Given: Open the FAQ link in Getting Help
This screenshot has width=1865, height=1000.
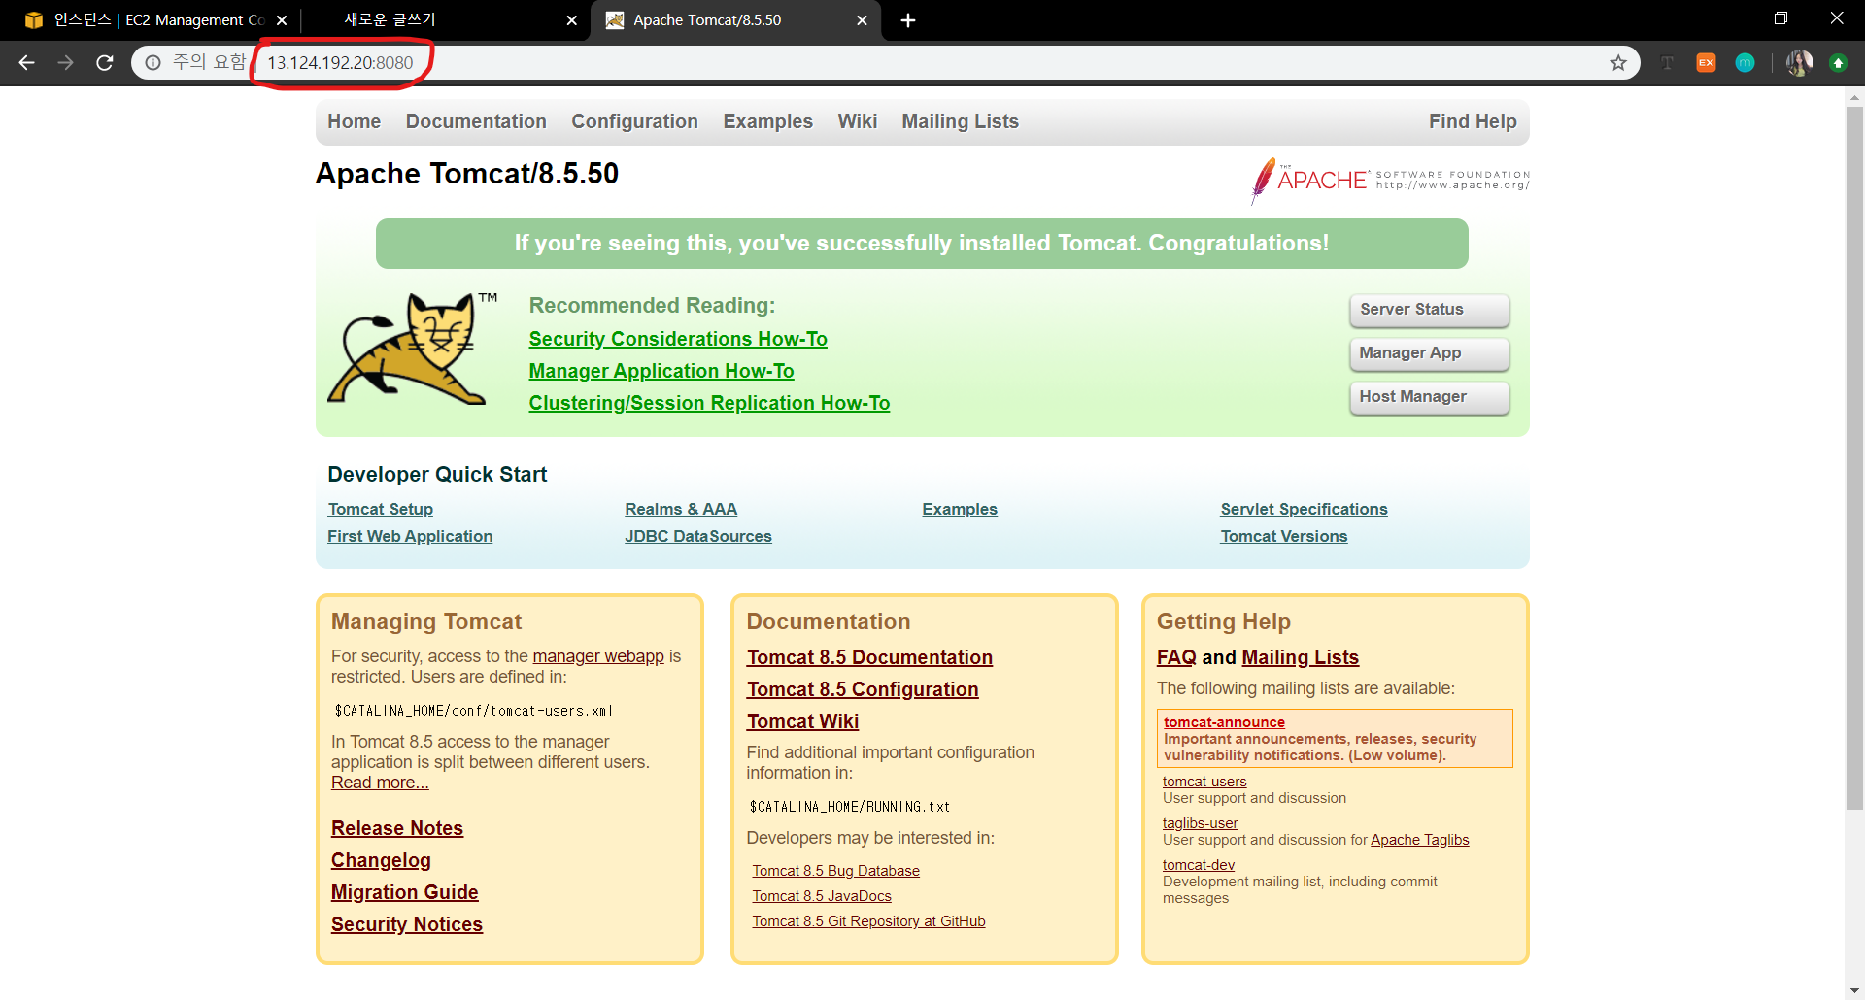Looking at the screenshot, I should [x=1176, y=657].
